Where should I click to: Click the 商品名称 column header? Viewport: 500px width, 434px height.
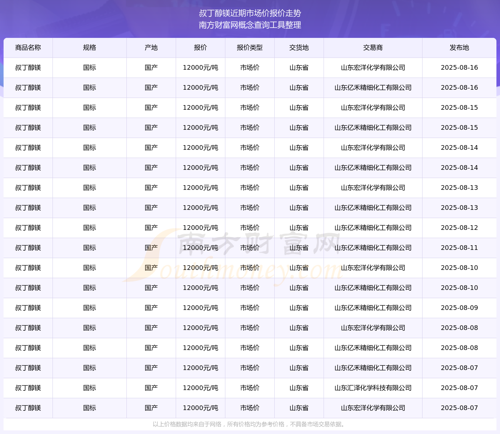pos(28,48)
